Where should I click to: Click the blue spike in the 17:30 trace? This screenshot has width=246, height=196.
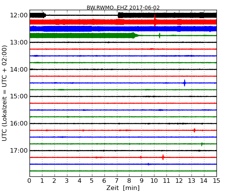pos(148,164)
